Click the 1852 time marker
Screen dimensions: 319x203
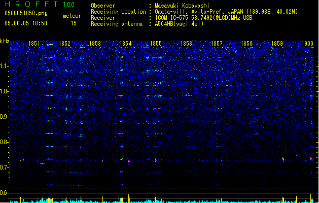64,44
